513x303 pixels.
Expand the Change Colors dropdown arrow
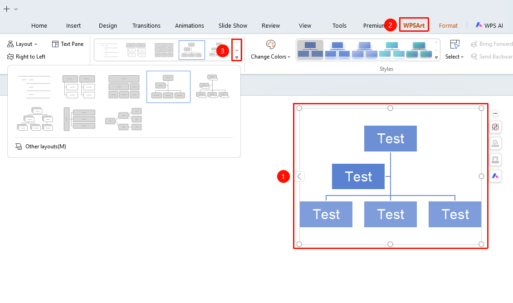(289, 57)
